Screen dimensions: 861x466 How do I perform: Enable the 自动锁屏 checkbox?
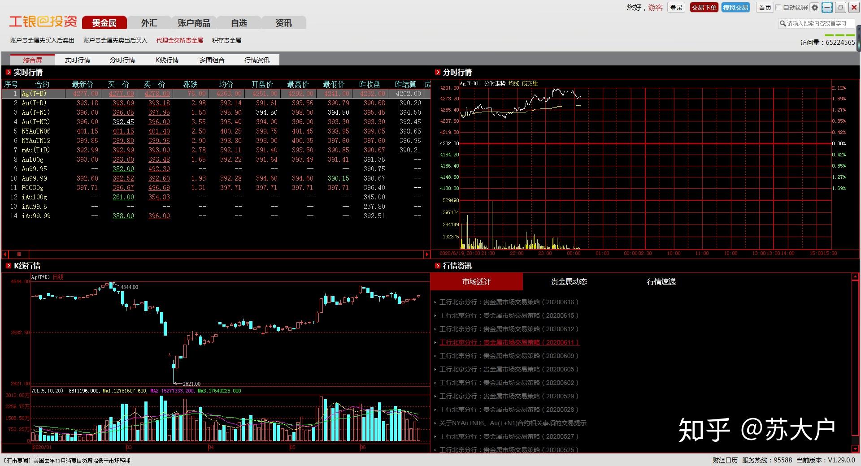tap(778, 8)
